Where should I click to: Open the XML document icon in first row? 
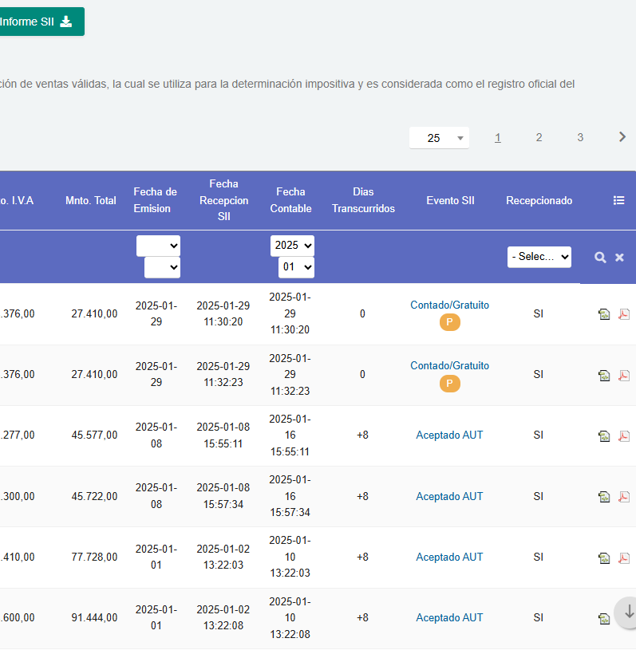click(604, 314)
